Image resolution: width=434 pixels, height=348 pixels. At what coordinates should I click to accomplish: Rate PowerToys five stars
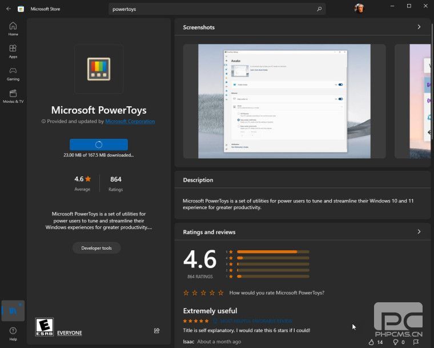[221, 293]
